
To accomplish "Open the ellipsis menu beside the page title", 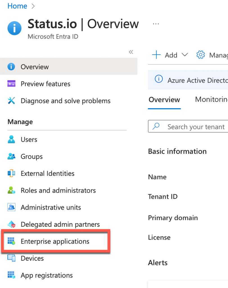I will tap(156, 24).
